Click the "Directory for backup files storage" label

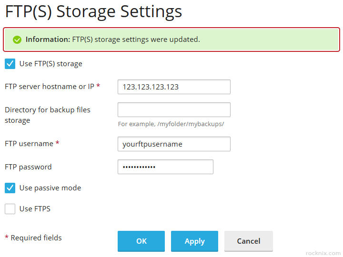pos(47,115)
